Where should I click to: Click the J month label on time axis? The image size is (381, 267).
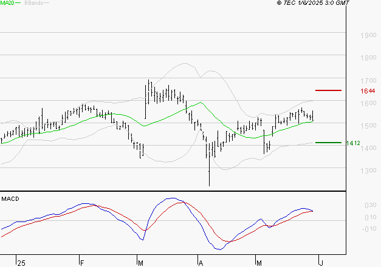coord(320,263)
